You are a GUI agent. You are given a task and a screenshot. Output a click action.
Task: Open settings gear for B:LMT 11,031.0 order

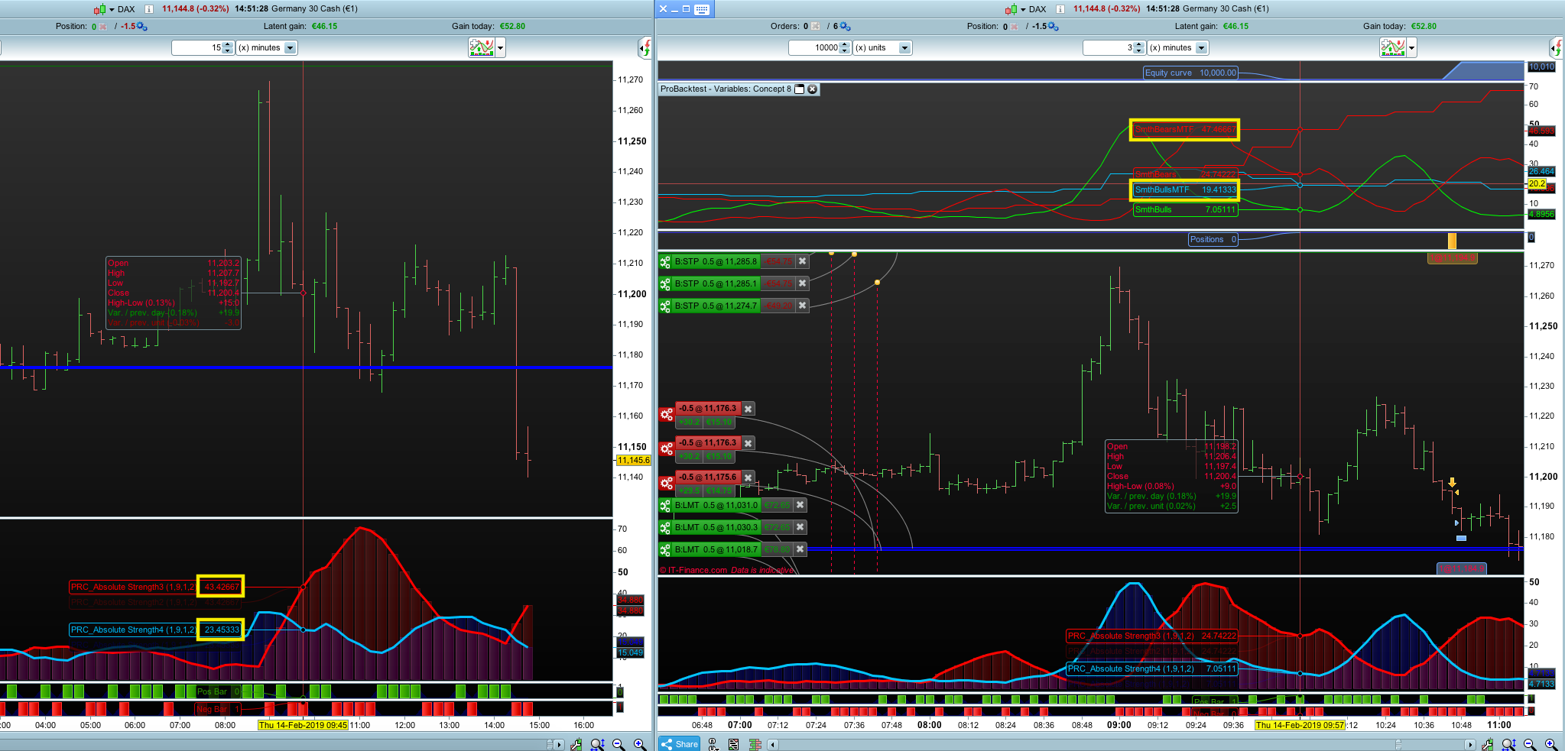pos(665,505)
